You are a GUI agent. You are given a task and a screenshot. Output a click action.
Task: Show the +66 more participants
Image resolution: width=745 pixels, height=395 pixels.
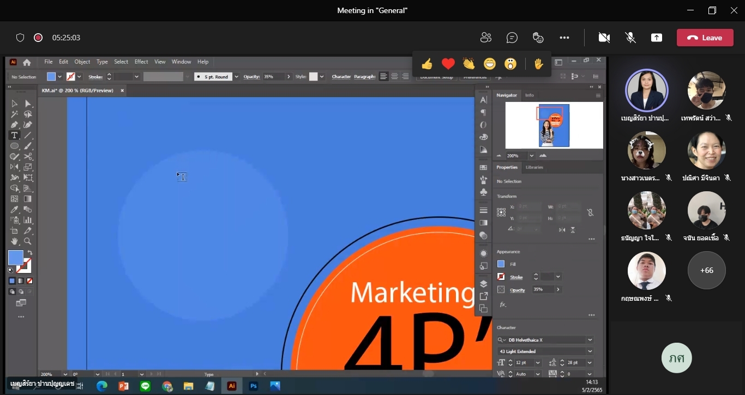(707, 270)
